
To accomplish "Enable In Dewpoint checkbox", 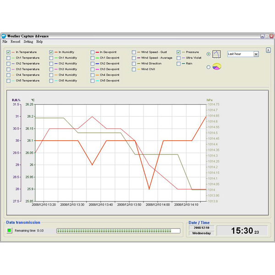I will 93,52.
